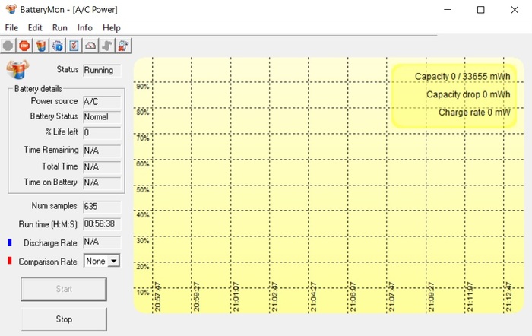The width and height of the screenshot is (532, 336).
Task: Open the Info menu
Action: (84, 27)
